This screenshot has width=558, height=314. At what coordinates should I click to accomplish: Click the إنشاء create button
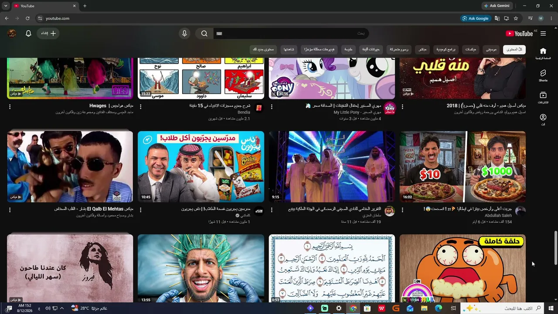pos(49,34)
